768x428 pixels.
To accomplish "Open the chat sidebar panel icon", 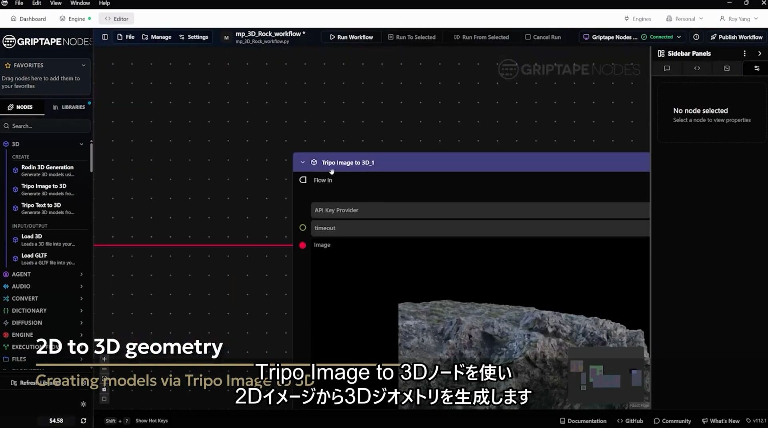I will tap(667, 68).
